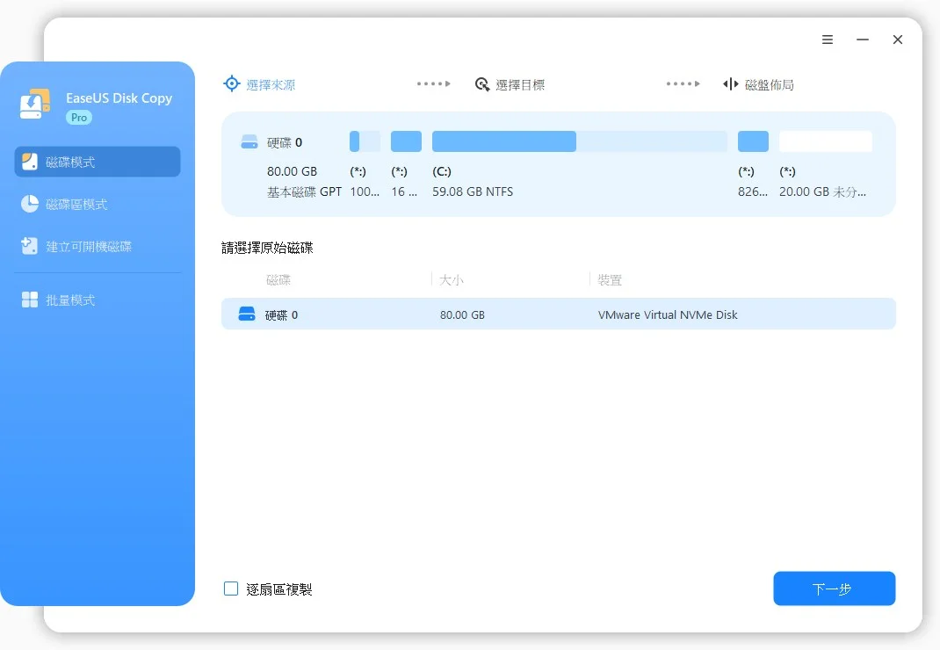Click the 逐扇區複製 label
940x650 pixels.
pos(278,589)
